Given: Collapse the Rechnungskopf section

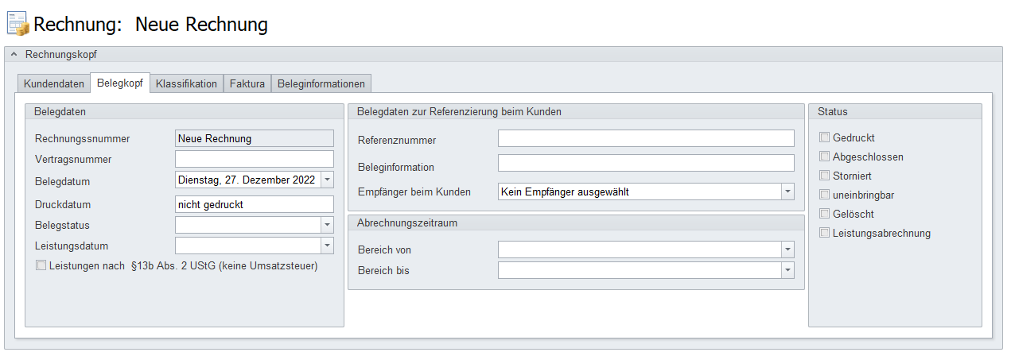Looking at the screenshot, I should coord(14,55).
